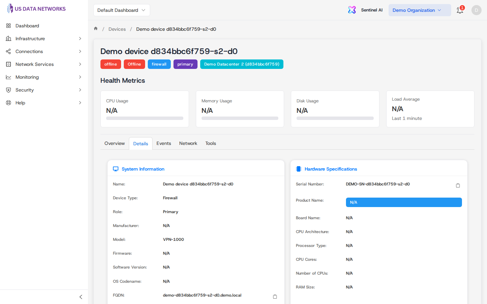Open the Demo Organization dropdown
The width and height of the screenshot is (487, 304).
pos(420,10)
